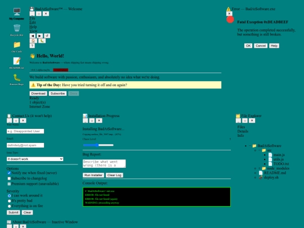Collapse the src folder in tree
Screen dimensions: 304x228
point(260,150)
